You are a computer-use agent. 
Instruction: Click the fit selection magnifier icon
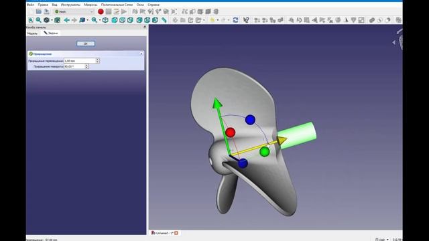[39, 20]
